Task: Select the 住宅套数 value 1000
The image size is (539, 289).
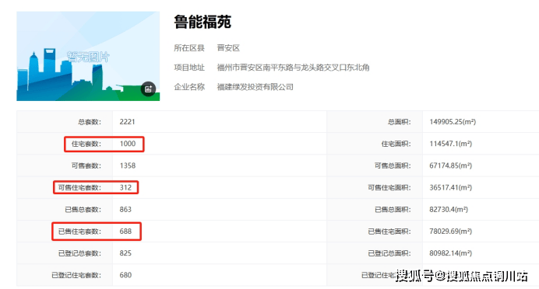Action: point(128,144)
